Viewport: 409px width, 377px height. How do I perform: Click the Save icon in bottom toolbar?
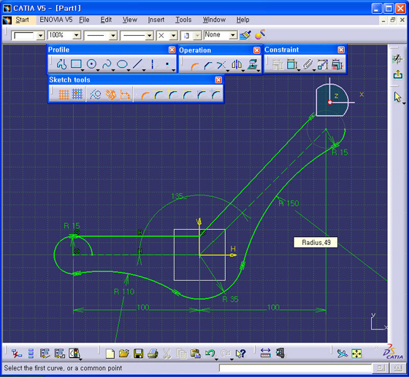point(138,354)
